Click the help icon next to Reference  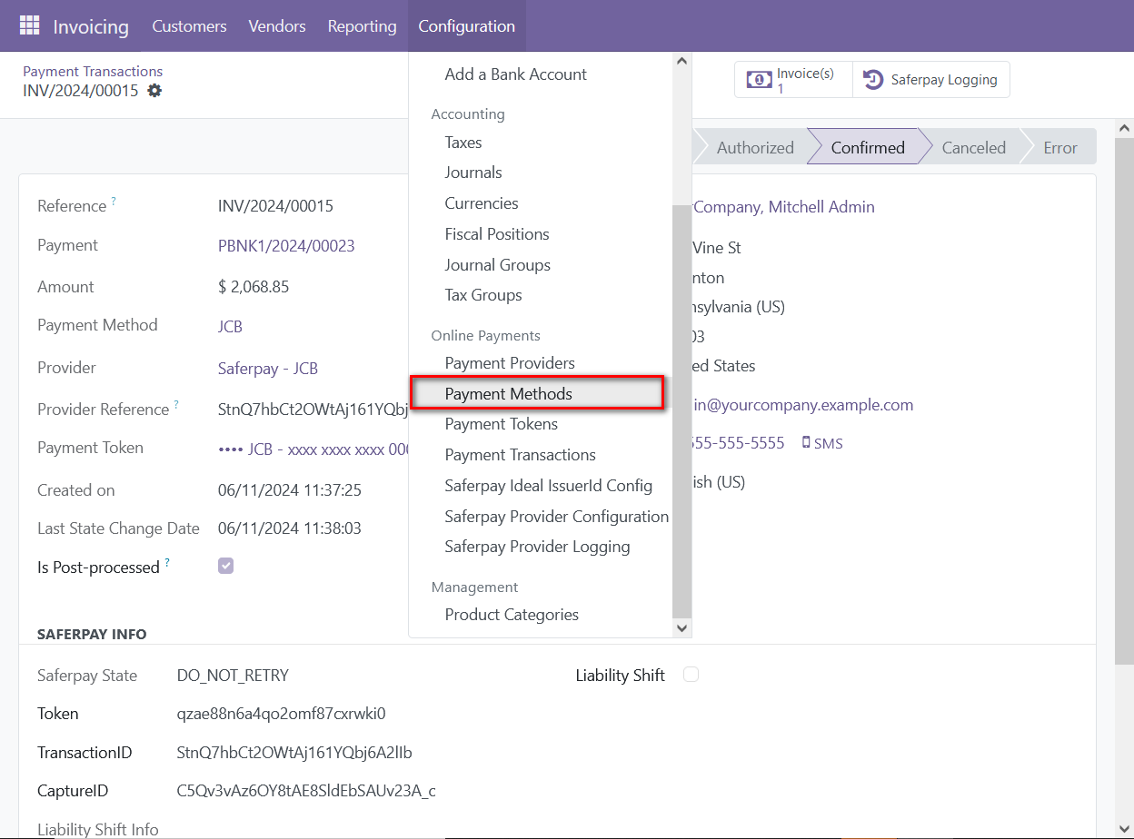pos(113,200)
